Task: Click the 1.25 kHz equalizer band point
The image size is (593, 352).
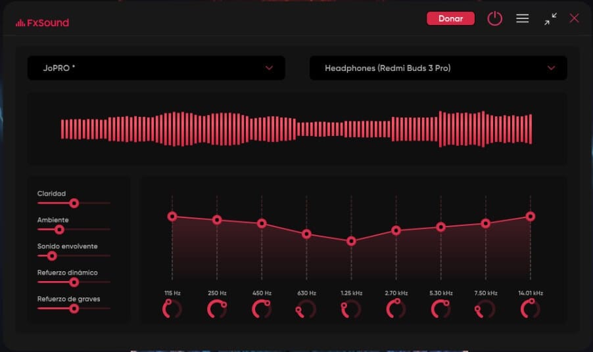Action: (351, 241)
